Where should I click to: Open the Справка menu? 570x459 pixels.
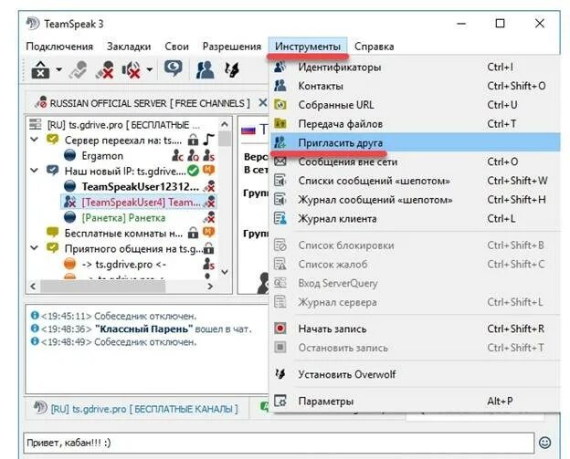click(x=375, y=47)
